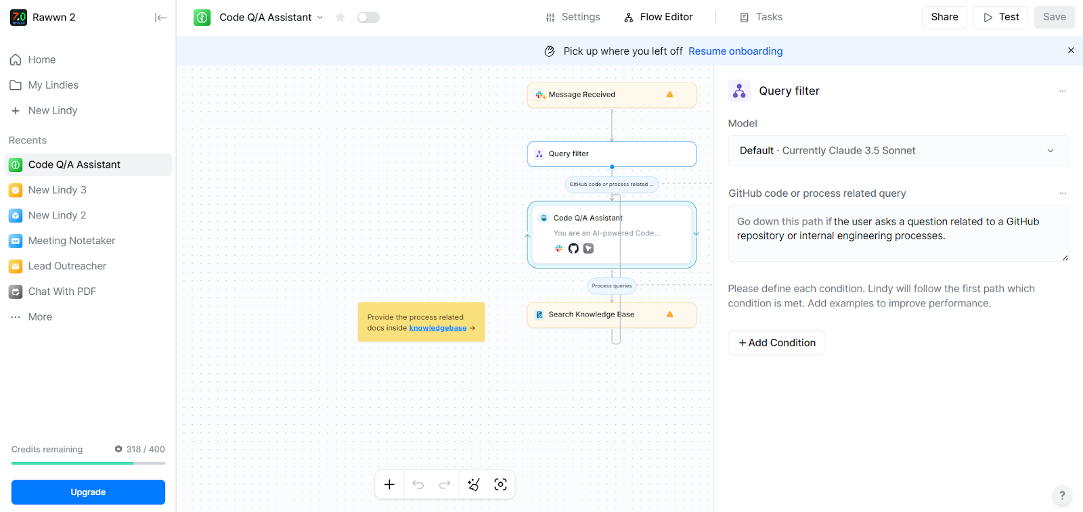Open My Lindies in sidebar
Image resolution: width=1083 pixels, height=512 pixels.
(x=88, y=85)
